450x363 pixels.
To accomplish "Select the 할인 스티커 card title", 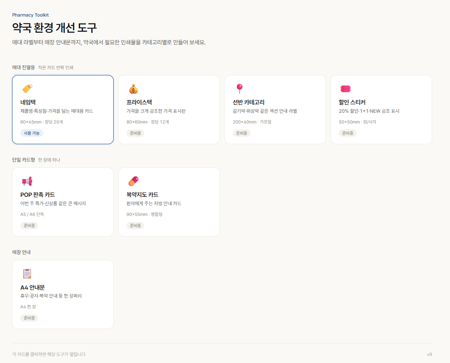I will (352, 102).
